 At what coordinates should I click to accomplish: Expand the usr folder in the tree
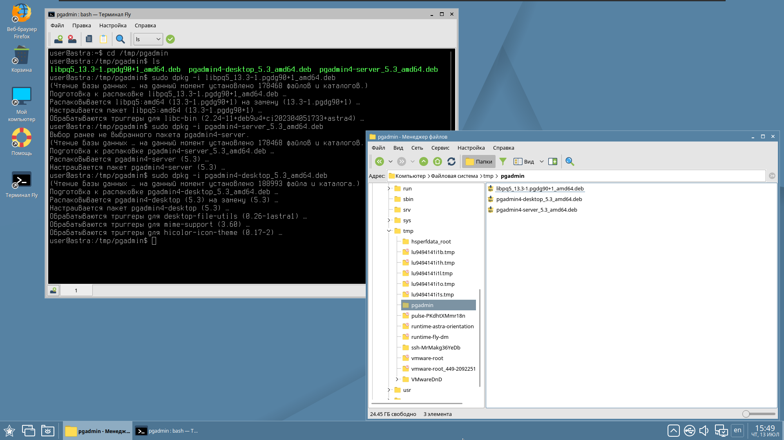pos(389,390)
